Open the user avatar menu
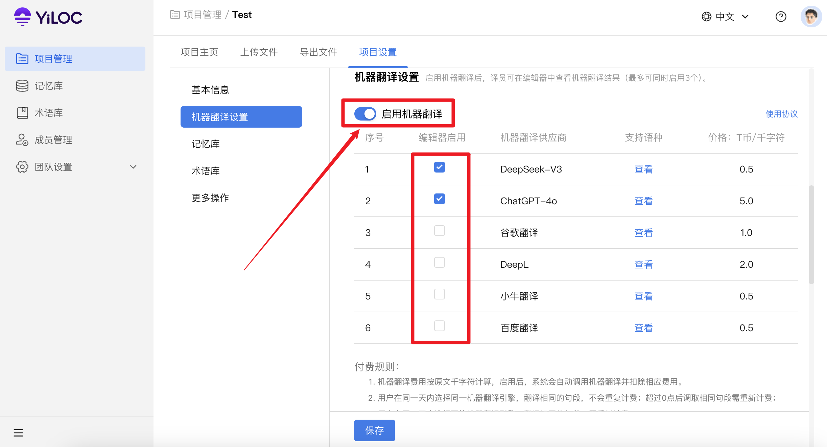 pyautogui.click(x=811, y=17)
